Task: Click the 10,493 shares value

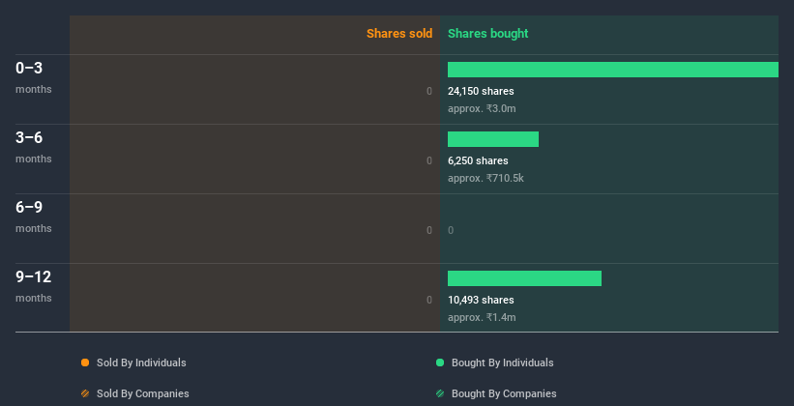Action: (481, 300)
